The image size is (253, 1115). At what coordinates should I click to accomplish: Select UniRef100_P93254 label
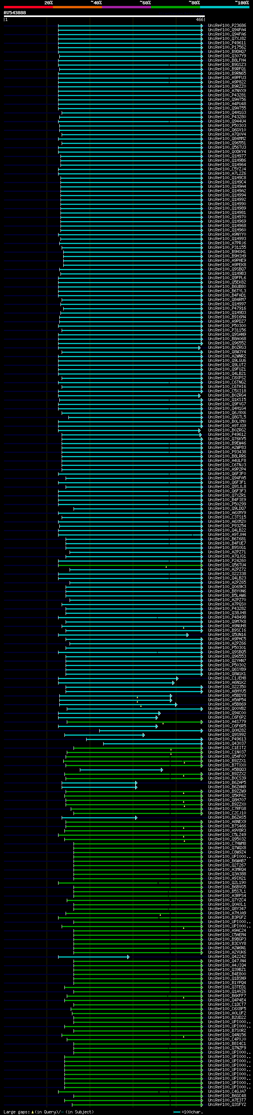coord(227,526)
